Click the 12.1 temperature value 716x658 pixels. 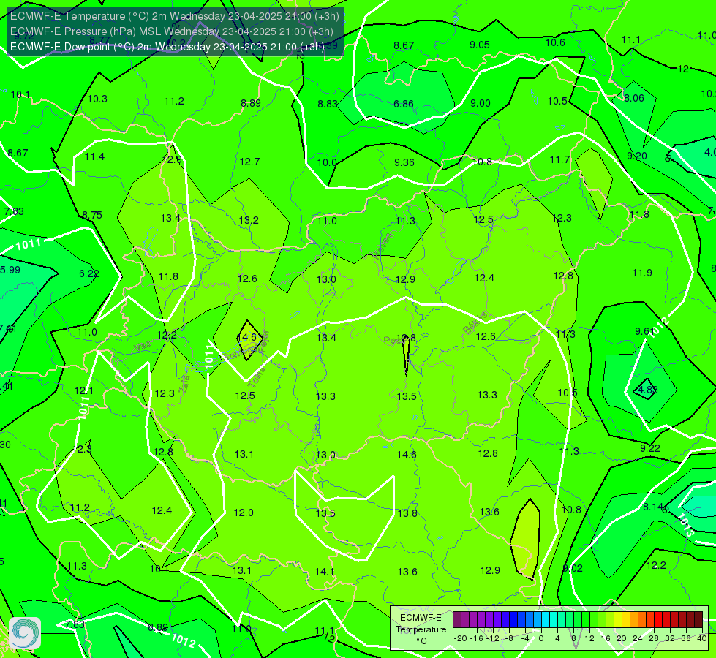click(x=84, y=391)
